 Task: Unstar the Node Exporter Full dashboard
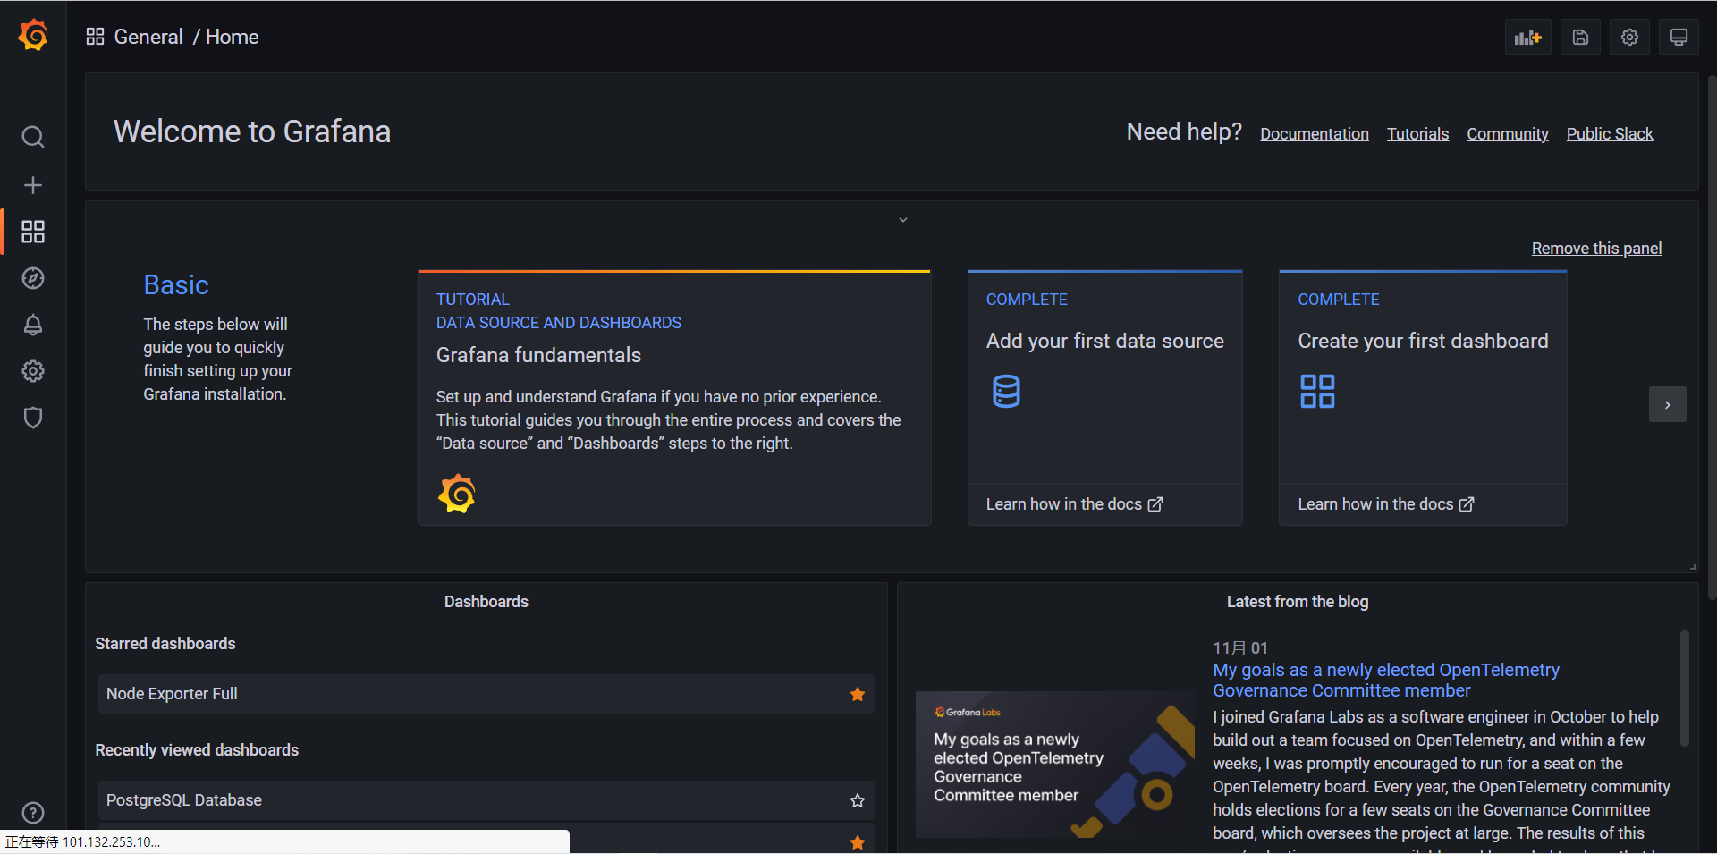click(858, 694)
